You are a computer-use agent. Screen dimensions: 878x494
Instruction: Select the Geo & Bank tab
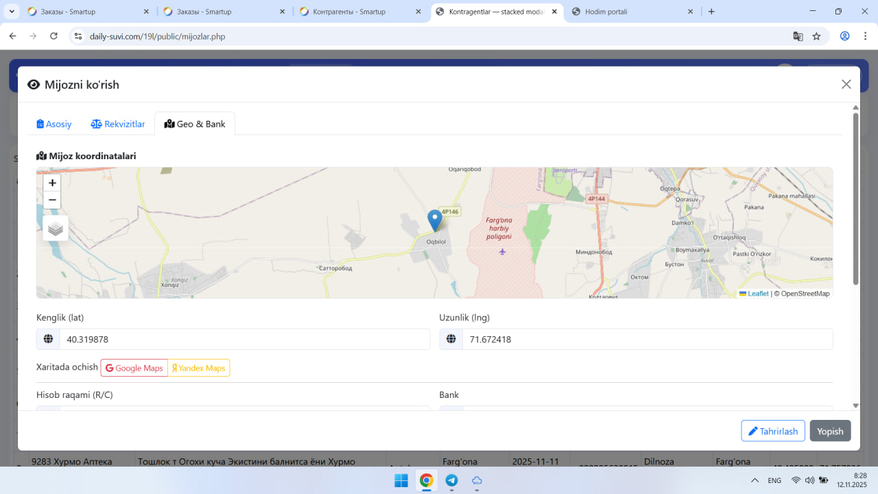pos(195,124)
